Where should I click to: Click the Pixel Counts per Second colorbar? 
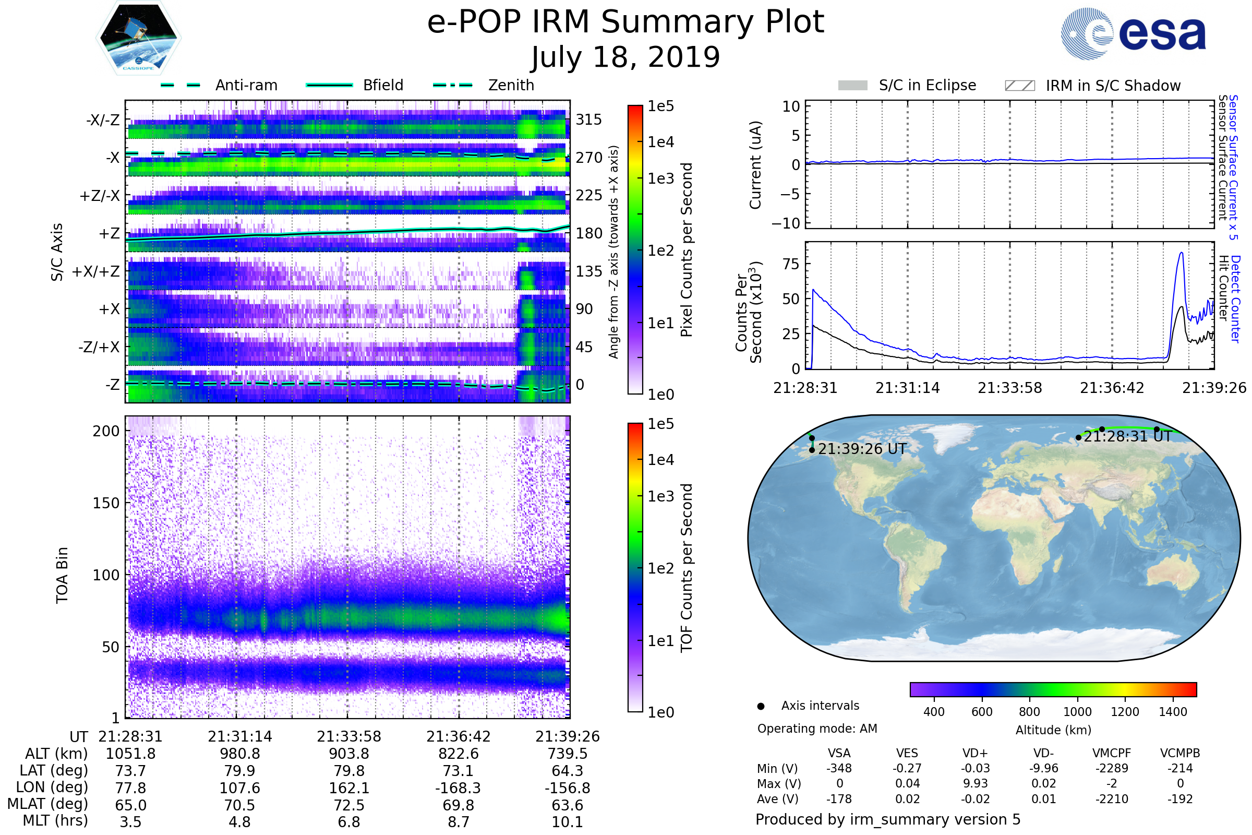coord(635,249)
